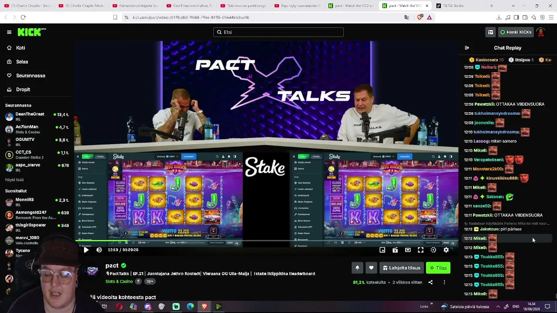Image resolution: width=557 pixels, height=313 pixels.
Task: Toggle picture-in-picture mini player
Action: coord(382,250)
